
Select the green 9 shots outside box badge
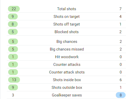click(x=13, y=88)
